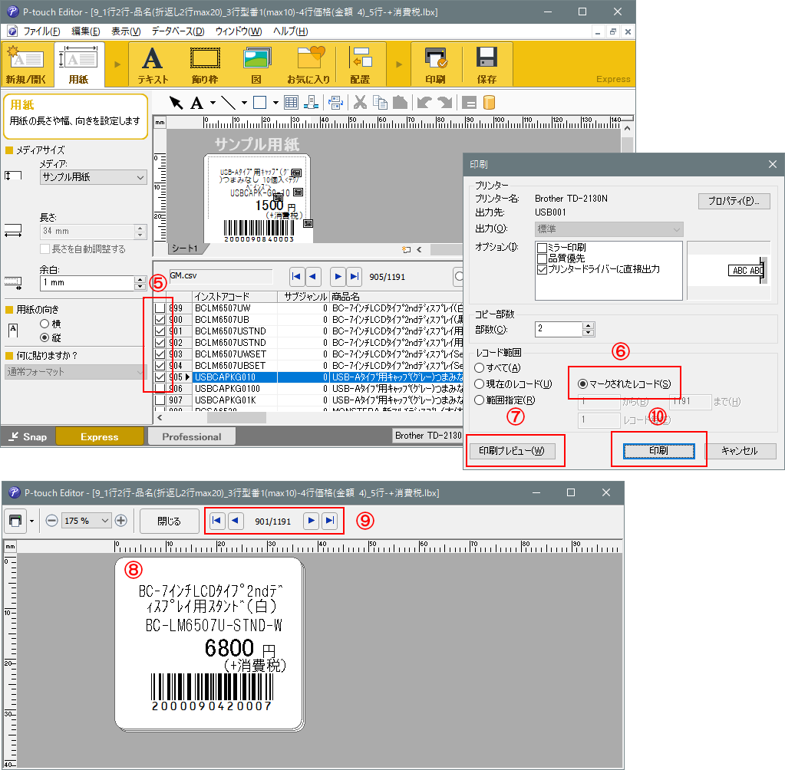The height and width of the screenshot is (770, 785).
Task: Click the 保存 (Save) floppy icon
Action: (487, 64)
